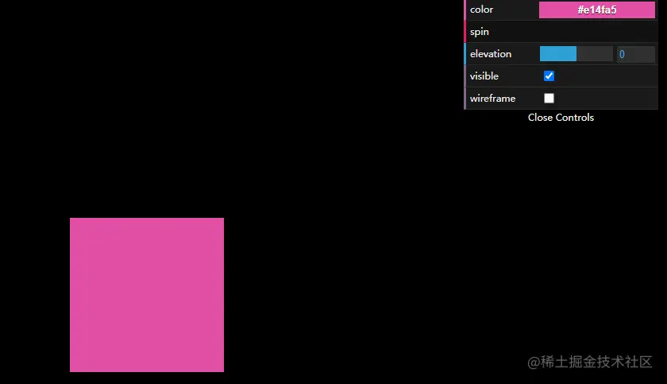This screenshot has width=667, height=384.
Task: Click the pink square mesh in the scene
Action: 147,295
